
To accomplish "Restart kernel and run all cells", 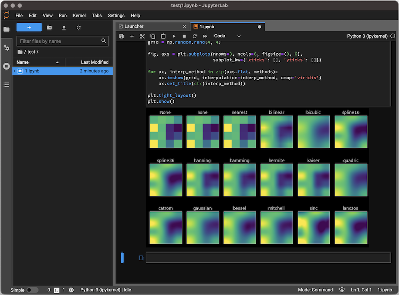I will [x=205, y=36].
